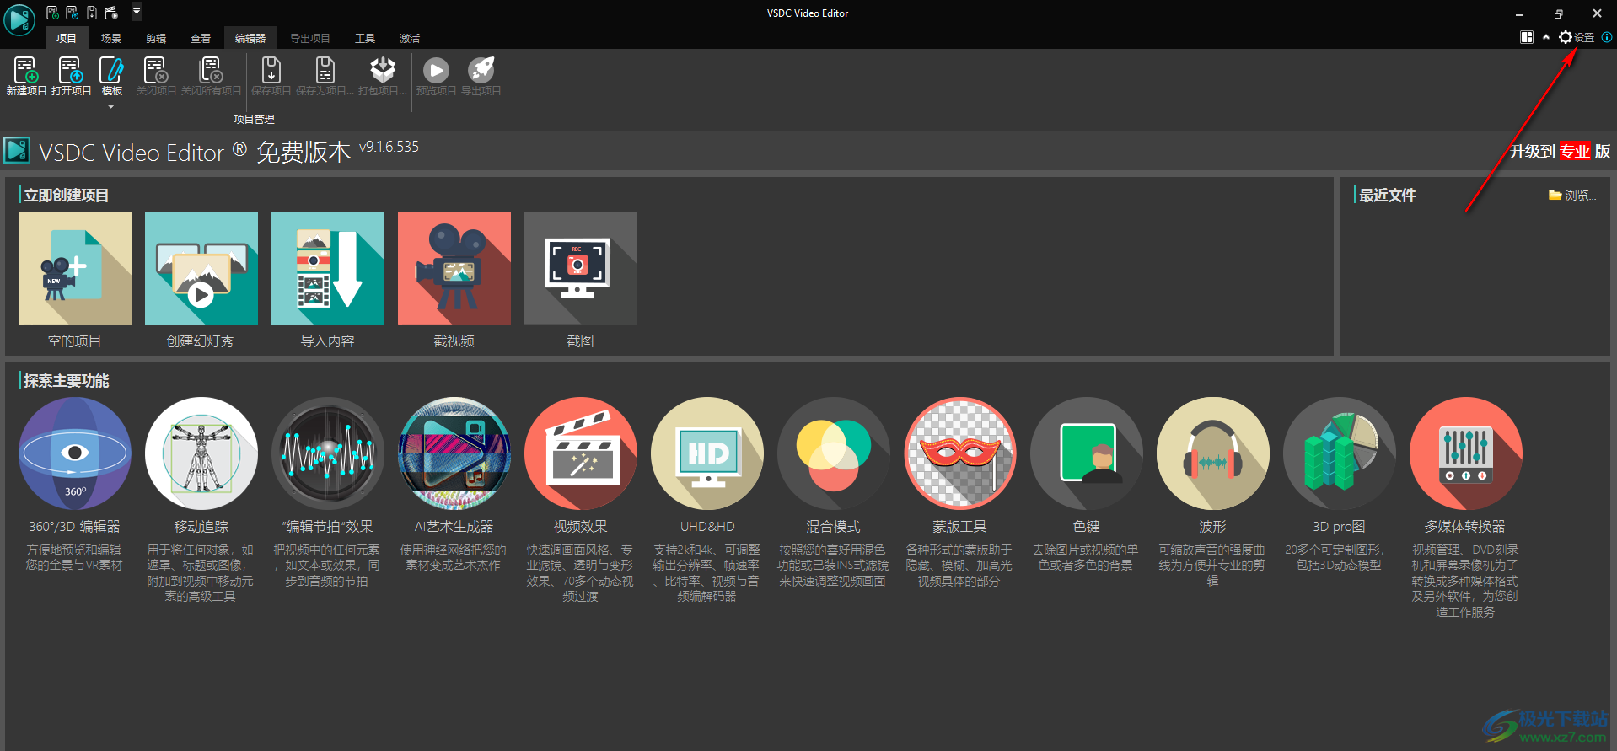
Task: Switch to the 编辑器 ribbon tab
Action: click(x=250, y=38)
